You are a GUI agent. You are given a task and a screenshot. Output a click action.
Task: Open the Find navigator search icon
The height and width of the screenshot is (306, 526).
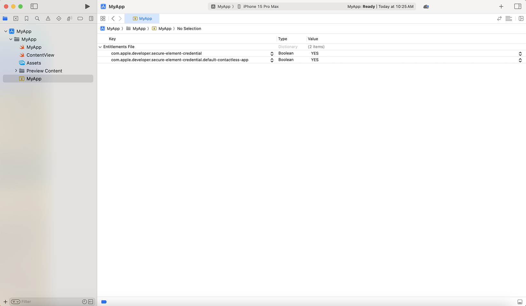point(37,19)
